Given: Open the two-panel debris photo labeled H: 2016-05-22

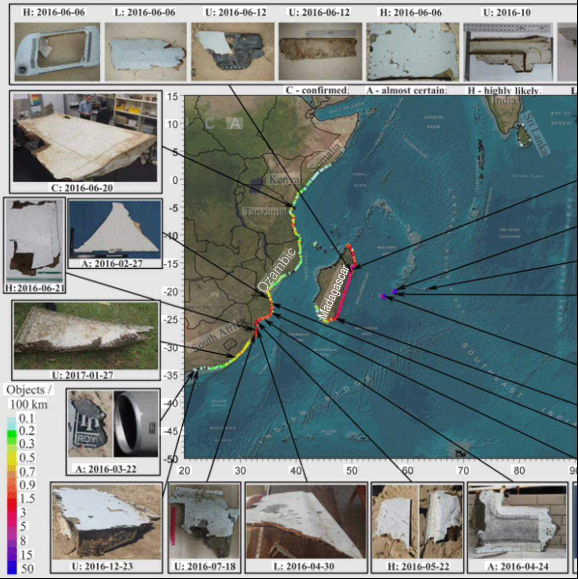Looking at the screenshot, I should click(x=417, y=522).
